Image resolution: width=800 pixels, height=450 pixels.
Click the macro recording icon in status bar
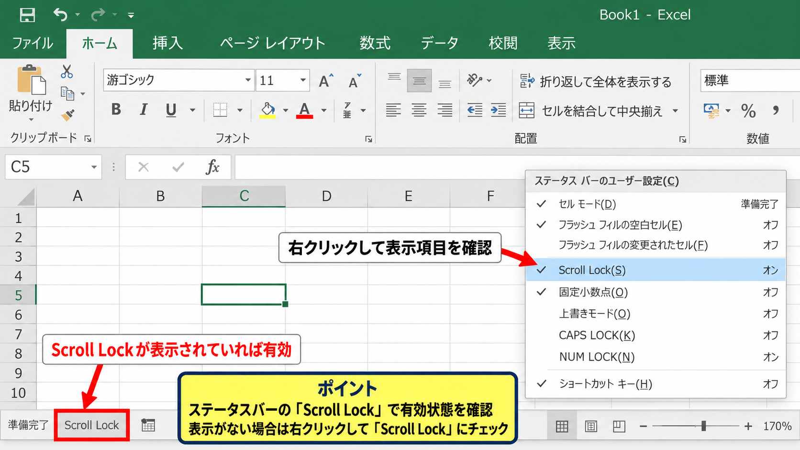148,425
